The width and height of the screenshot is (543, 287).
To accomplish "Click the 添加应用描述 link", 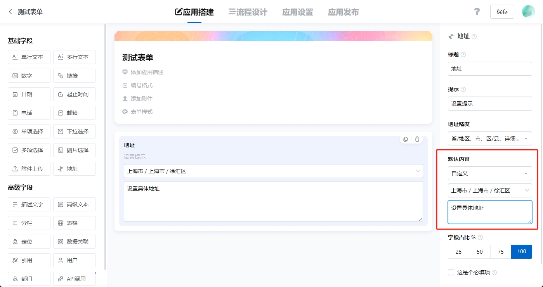I will coord(147,72).
